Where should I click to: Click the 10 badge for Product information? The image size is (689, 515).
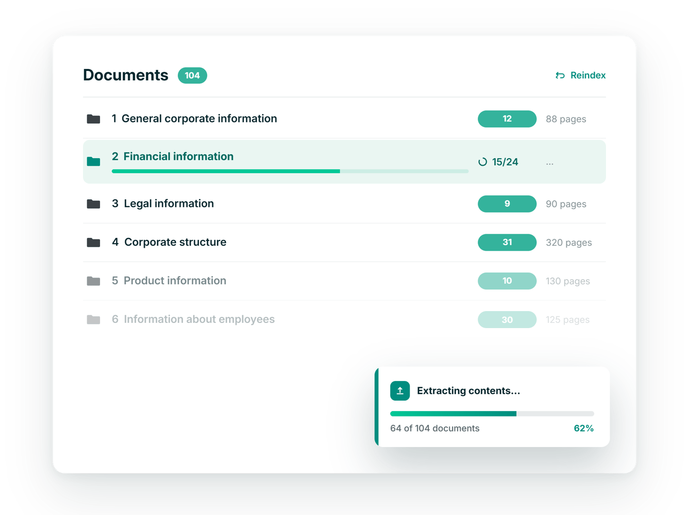pyautogui.click(x=507, y=281)
